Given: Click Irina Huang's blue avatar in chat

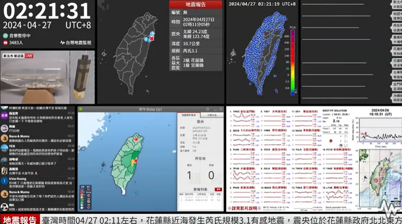Looking at the screenshot, I should coord(4,181).
